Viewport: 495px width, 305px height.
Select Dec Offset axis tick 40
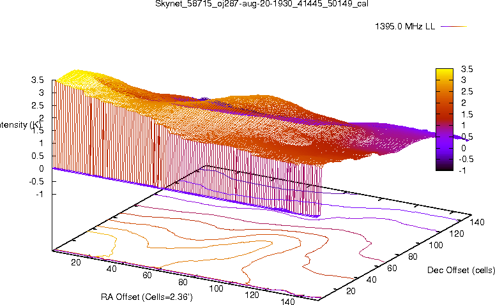click(372, 279)
